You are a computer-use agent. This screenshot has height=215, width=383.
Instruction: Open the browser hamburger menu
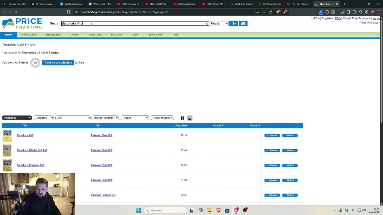click(x=379, y=12)
